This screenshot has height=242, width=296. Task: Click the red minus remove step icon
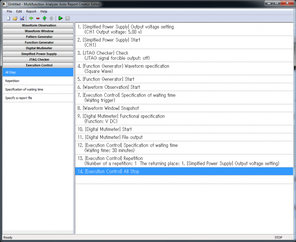(38, 18)
